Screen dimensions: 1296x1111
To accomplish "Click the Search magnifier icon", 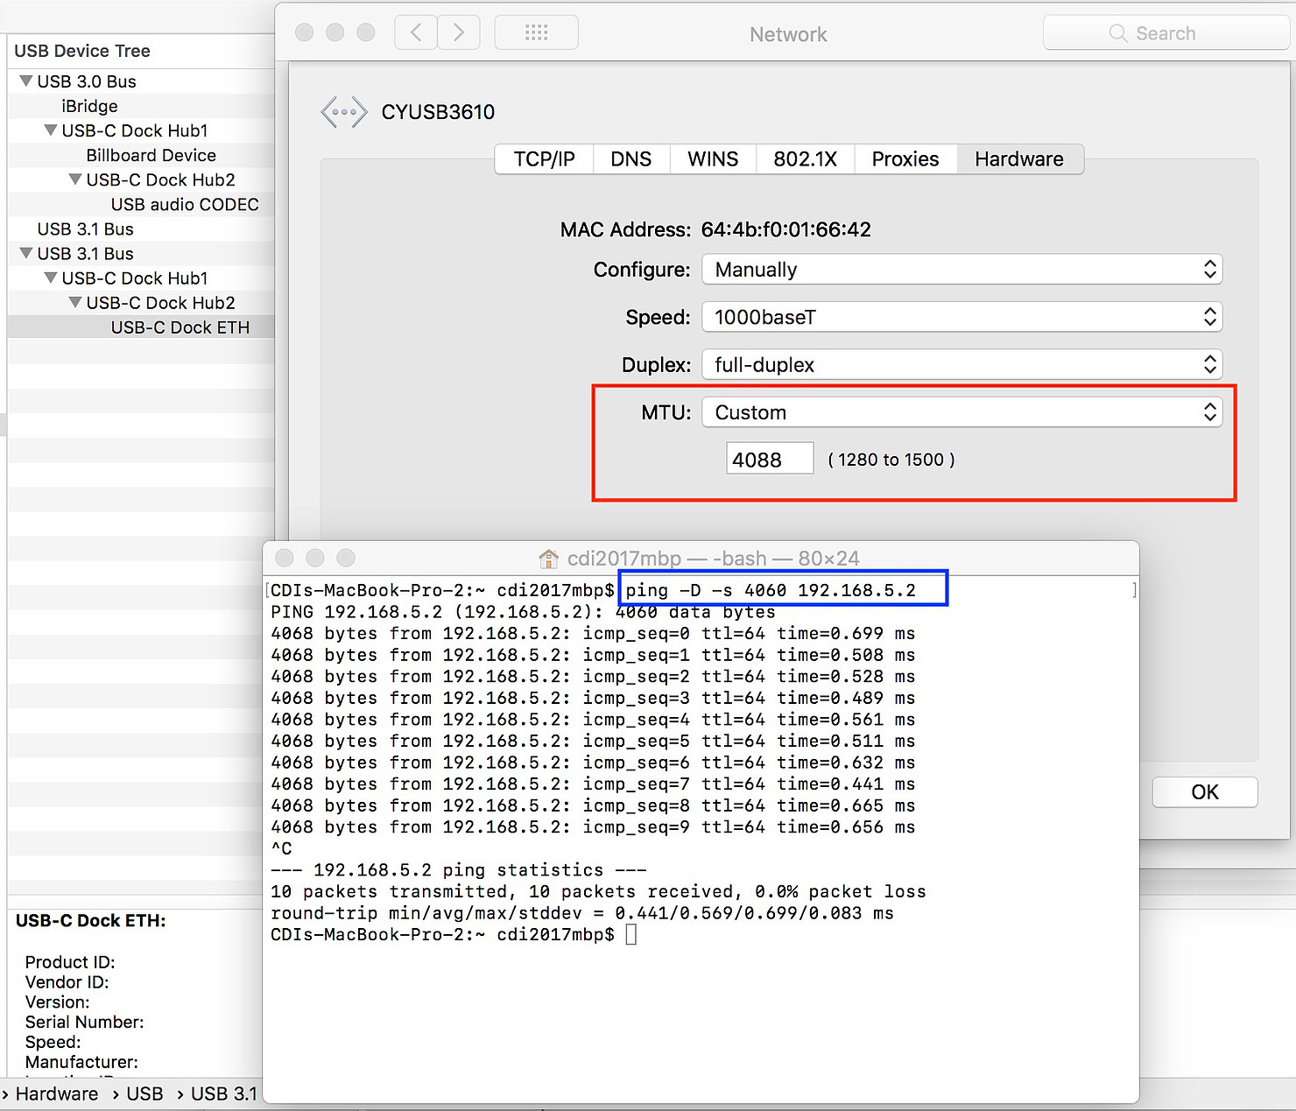I will pyautogui.click(x=1117, y=33).
